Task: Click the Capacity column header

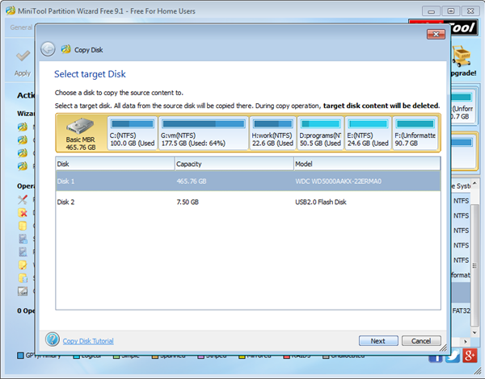Action: [x=234, y=164]
